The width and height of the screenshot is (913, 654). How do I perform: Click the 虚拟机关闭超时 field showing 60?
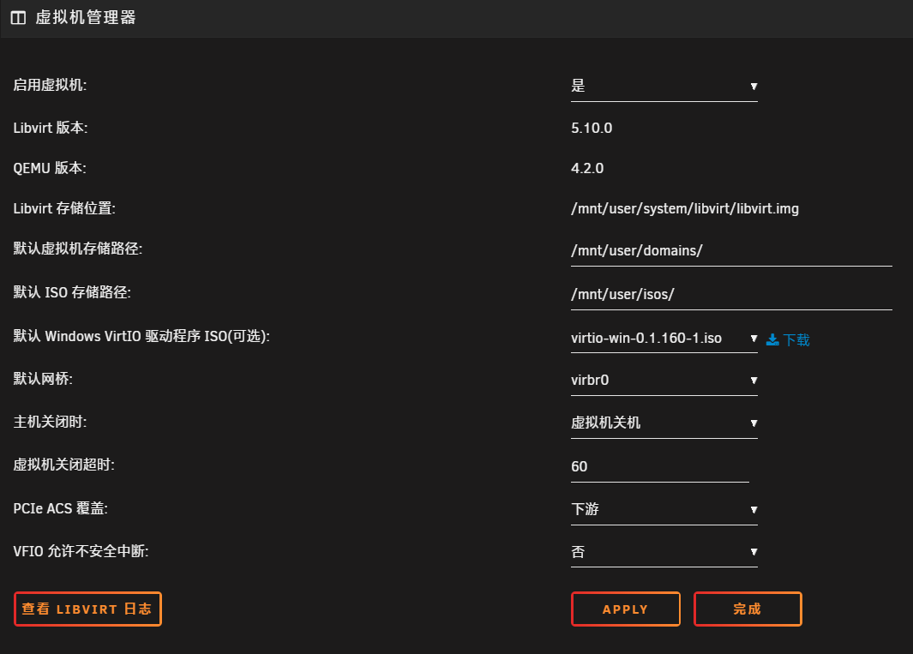[660, 466]
